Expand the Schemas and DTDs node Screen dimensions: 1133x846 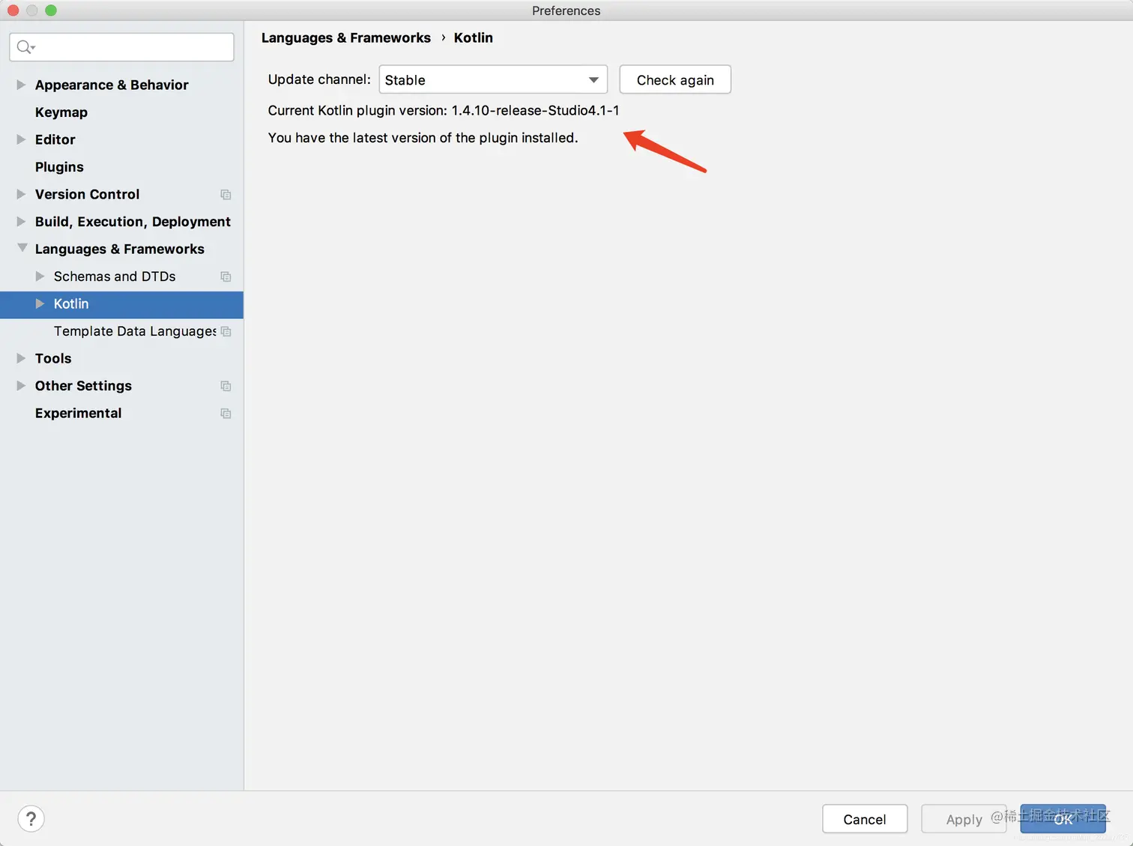click(x=40, y=277)
